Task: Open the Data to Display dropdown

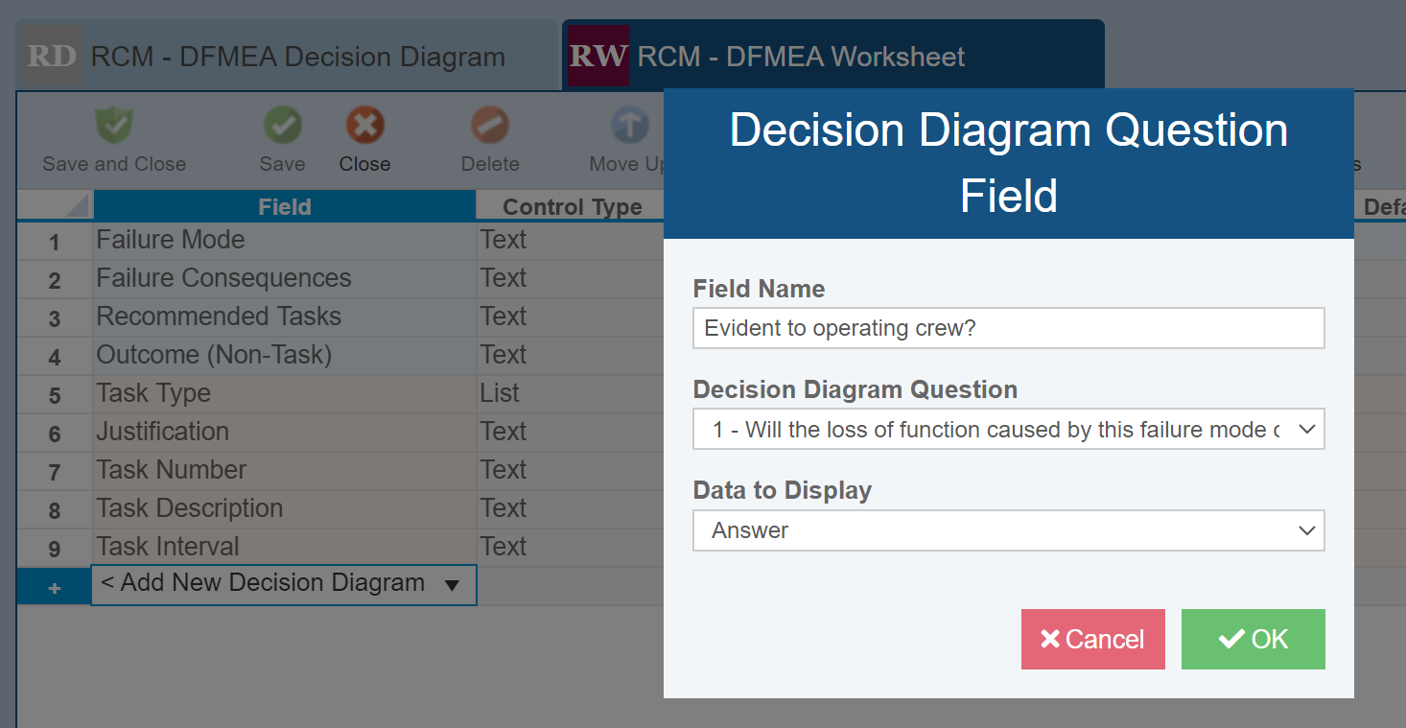Action: tap(1008, 530)
